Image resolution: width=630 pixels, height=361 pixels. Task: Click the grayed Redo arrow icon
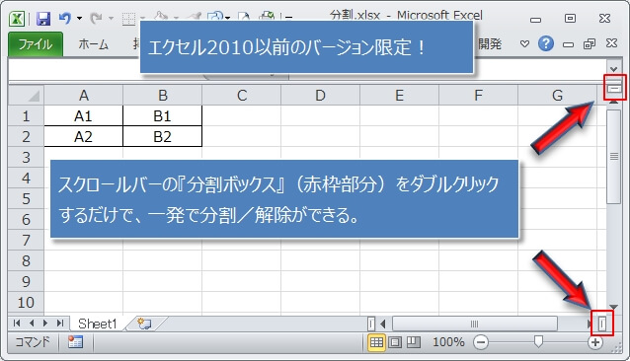click(x=97, y=18)
